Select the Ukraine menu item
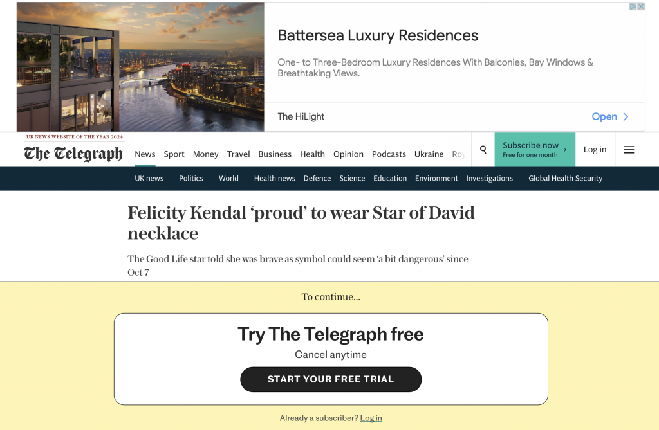This screenshot has height=430, width=659. 429,154
